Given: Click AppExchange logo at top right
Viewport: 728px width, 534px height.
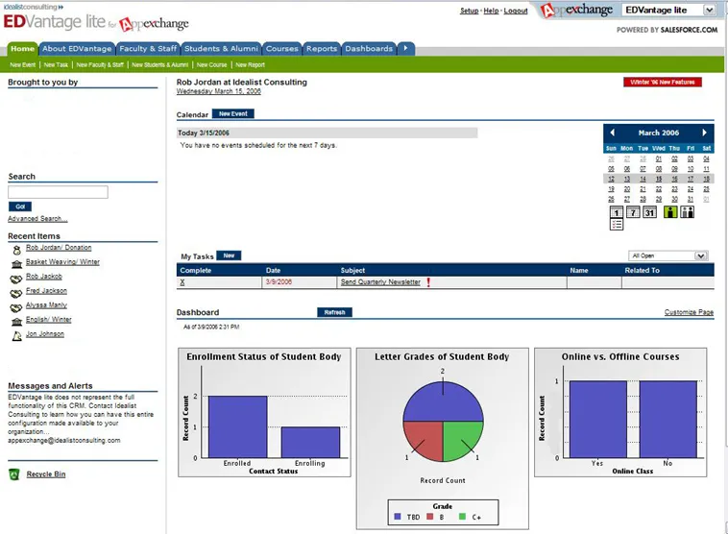Looking at the screenshot, I should [577, 11].
